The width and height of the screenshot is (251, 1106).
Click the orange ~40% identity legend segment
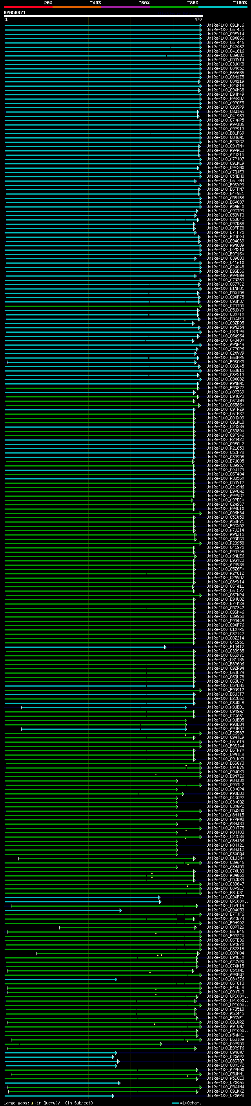point(77,7)
